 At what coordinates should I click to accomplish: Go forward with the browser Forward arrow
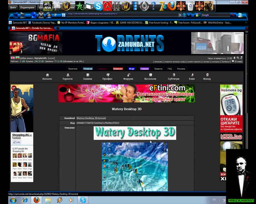23,15
